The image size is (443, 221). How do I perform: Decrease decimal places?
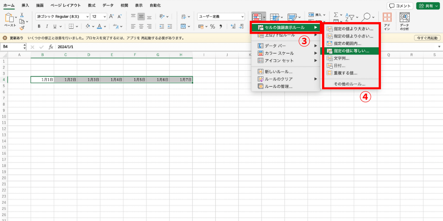pos(241,27)
